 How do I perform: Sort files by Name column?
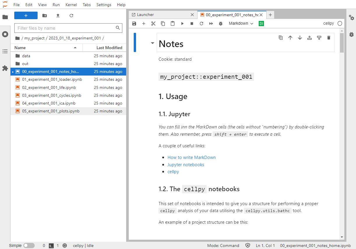46,48
